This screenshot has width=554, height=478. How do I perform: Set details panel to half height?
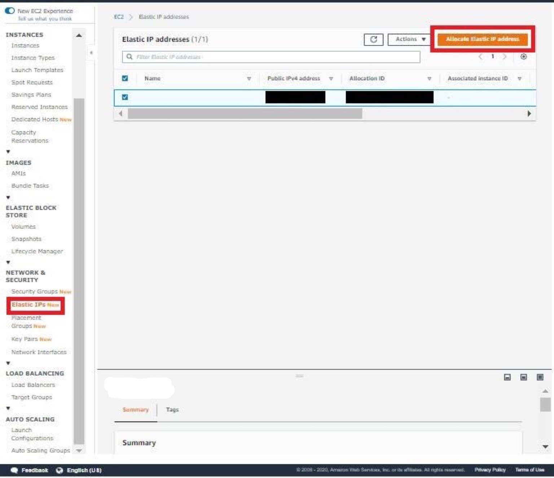pos(523,377)
